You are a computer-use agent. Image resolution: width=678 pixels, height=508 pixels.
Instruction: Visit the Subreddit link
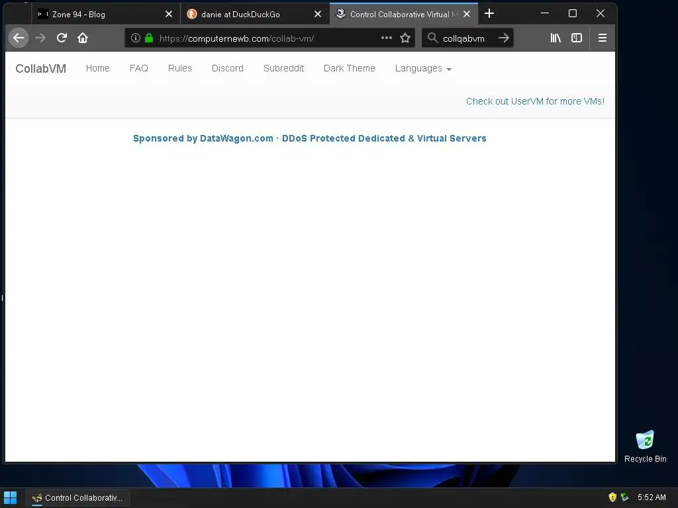pyautogui.click(x=283, y=68)
